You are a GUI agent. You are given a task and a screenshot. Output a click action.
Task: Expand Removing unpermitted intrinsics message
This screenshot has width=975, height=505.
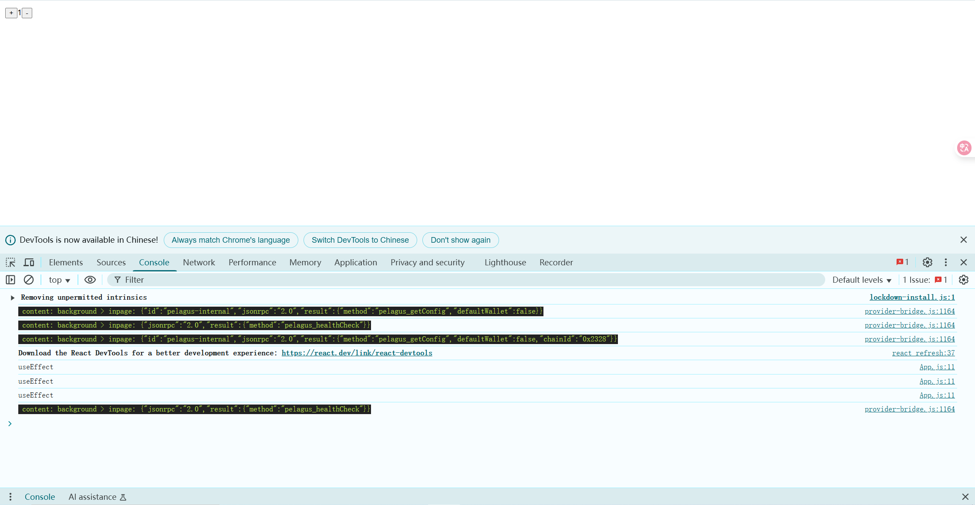point(13,298)
